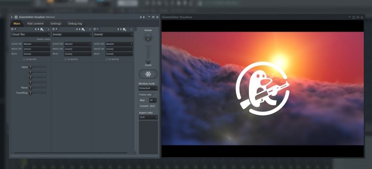This screenshot has height=169, width=372.
Task: Click the fullscreen icon in the visualizer window
Action: click(x=354, y=17)
